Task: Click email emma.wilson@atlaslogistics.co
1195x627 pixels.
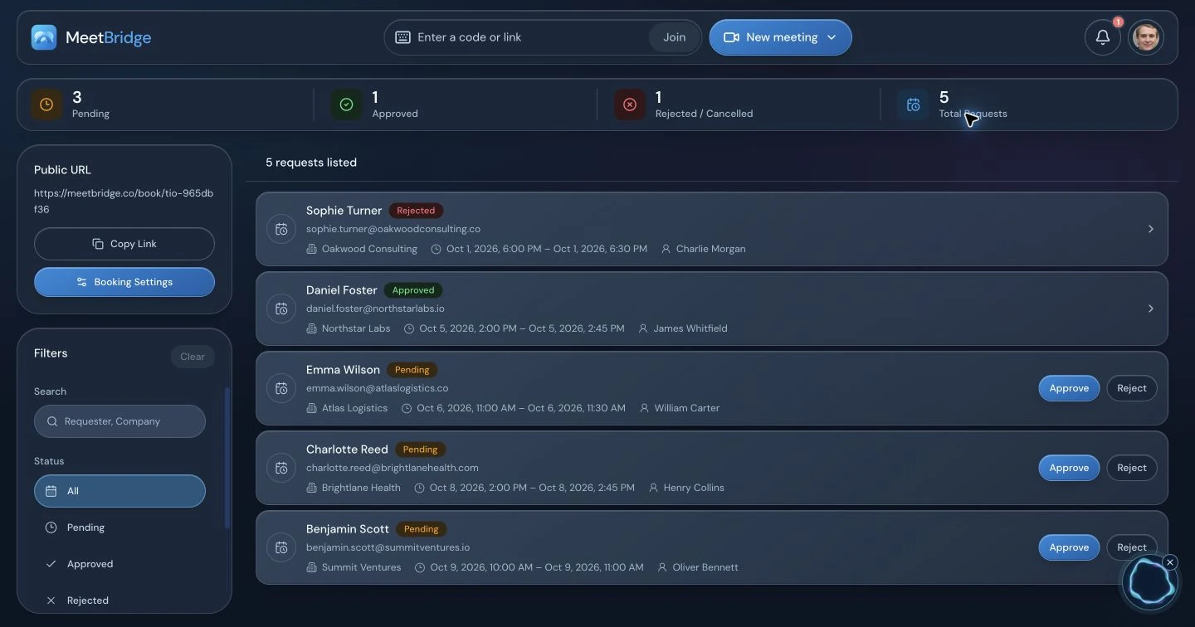Action: tap(377, 388)
